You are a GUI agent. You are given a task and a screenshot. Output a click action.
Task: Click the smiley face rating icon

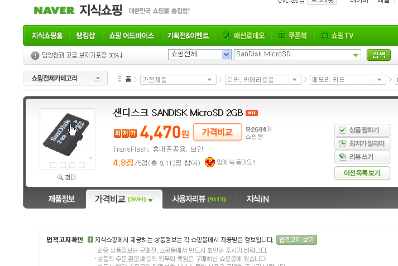(x=210, y=162)
